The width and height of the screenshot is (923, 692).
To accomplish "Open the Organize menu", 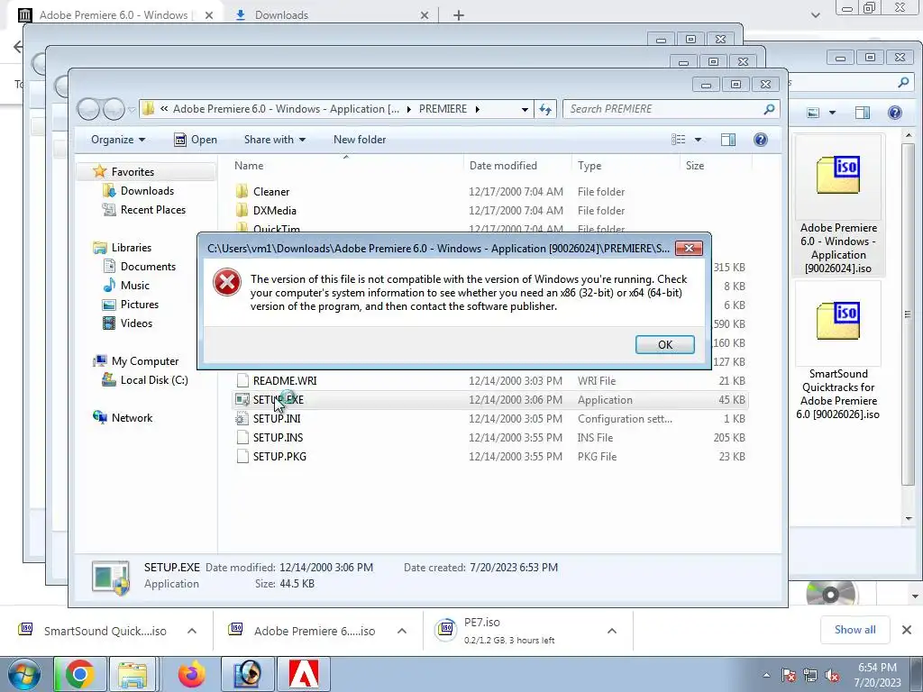I will [x=118, y=140].
